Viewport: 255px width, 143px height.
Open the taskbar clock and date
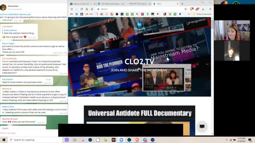pyautogui.click(x=241, y=140)
